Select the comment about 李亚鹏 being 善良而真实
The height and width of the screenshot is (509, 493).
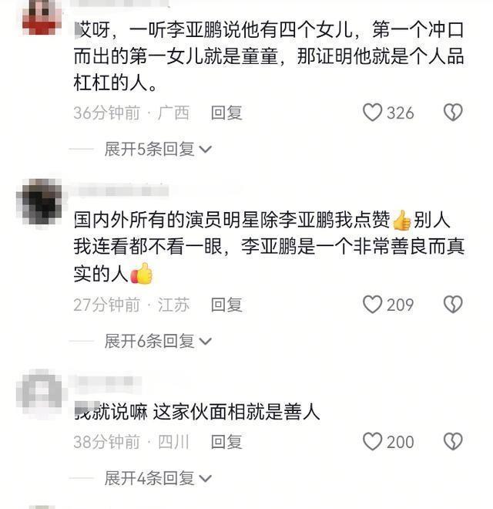click(x=269, y=247)
